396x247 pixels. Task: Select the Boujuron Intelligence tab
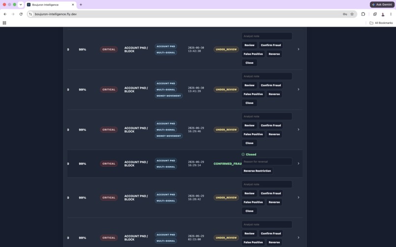51,4
